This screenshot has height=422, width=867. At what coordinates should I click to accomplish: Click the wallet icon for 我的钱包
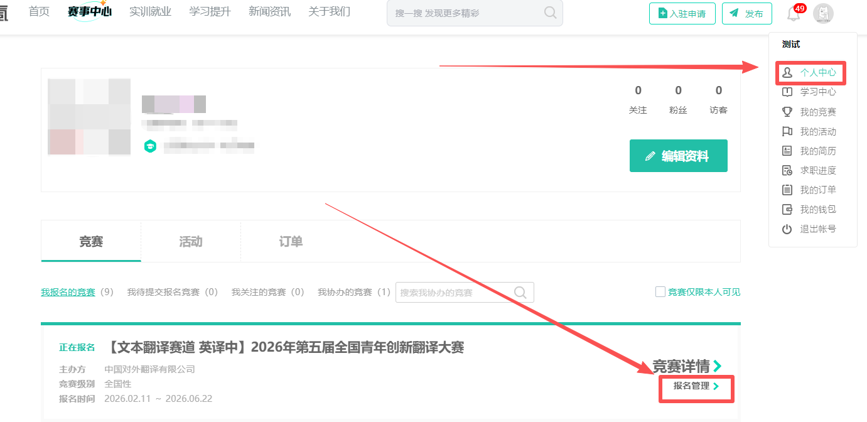tap(787, 209)
